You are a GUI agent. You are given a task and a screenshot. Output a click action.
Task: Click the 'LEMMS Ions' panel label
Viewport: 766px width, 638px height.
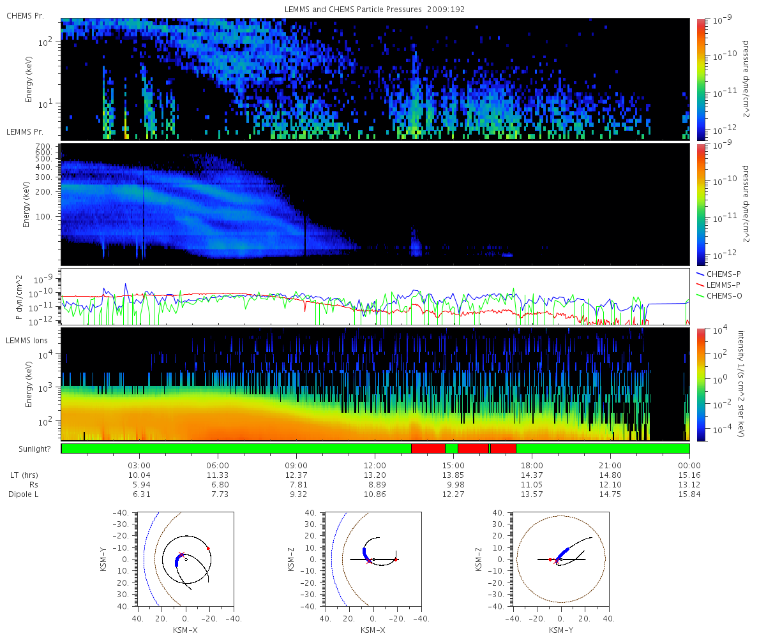click(27, 340)
